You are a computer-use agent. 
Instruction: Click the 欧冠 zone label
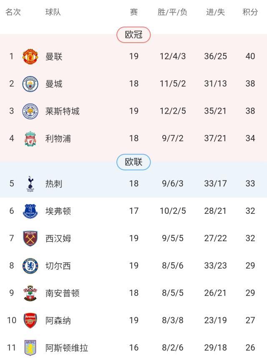(x=133, y=35)
